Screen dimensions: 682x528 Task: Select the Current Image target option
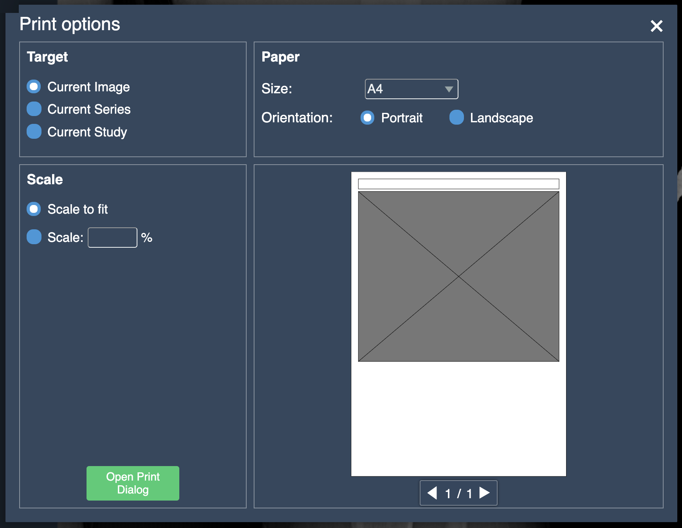tap(34, 87)
